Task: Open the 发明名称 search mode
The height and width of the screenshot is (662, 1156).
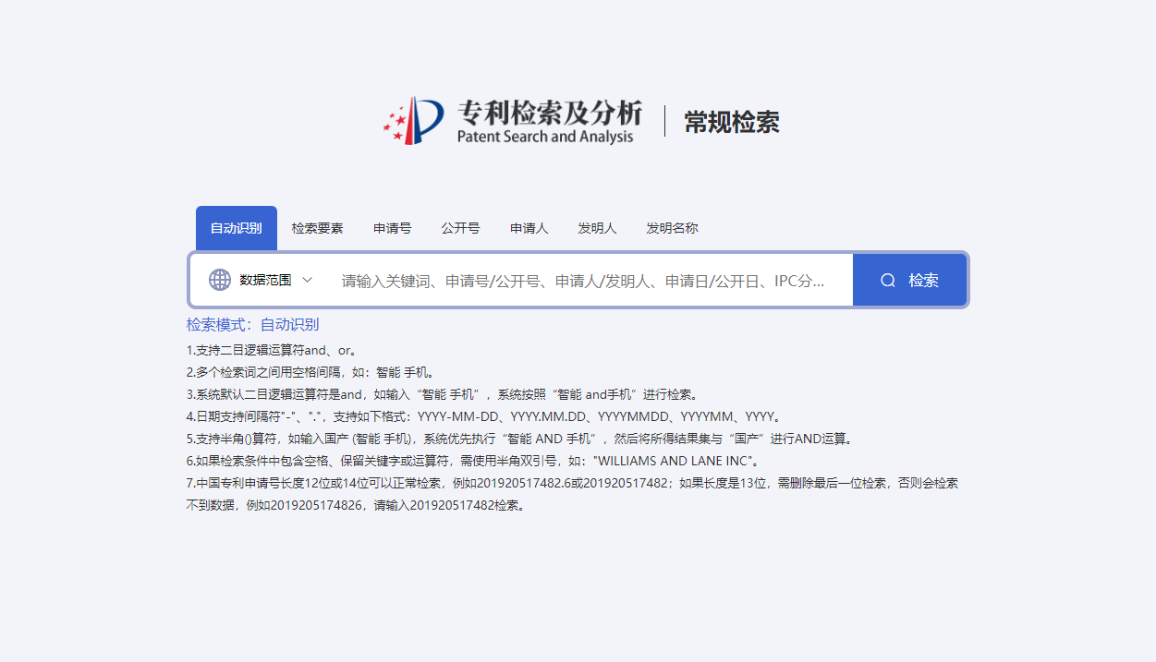Action: tap(672, 228)
